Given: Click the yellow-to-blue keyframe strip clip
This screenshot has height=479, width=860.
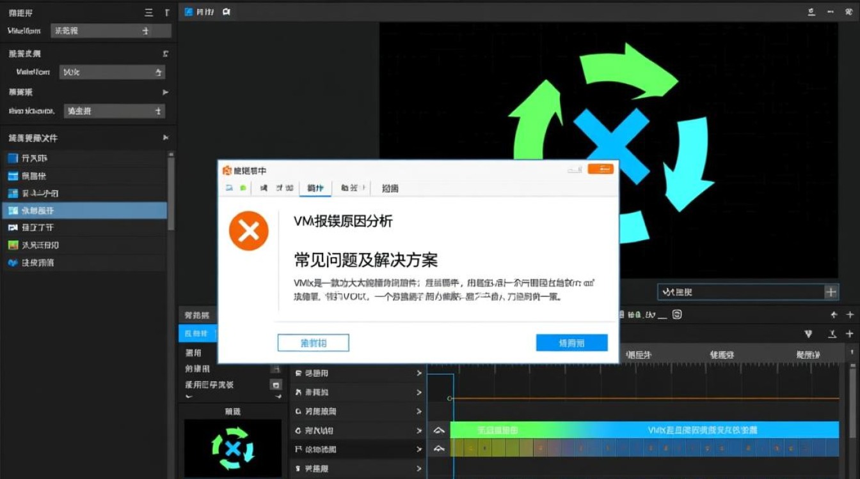Looking at the screenshot, I should click(x=644, y=448).
